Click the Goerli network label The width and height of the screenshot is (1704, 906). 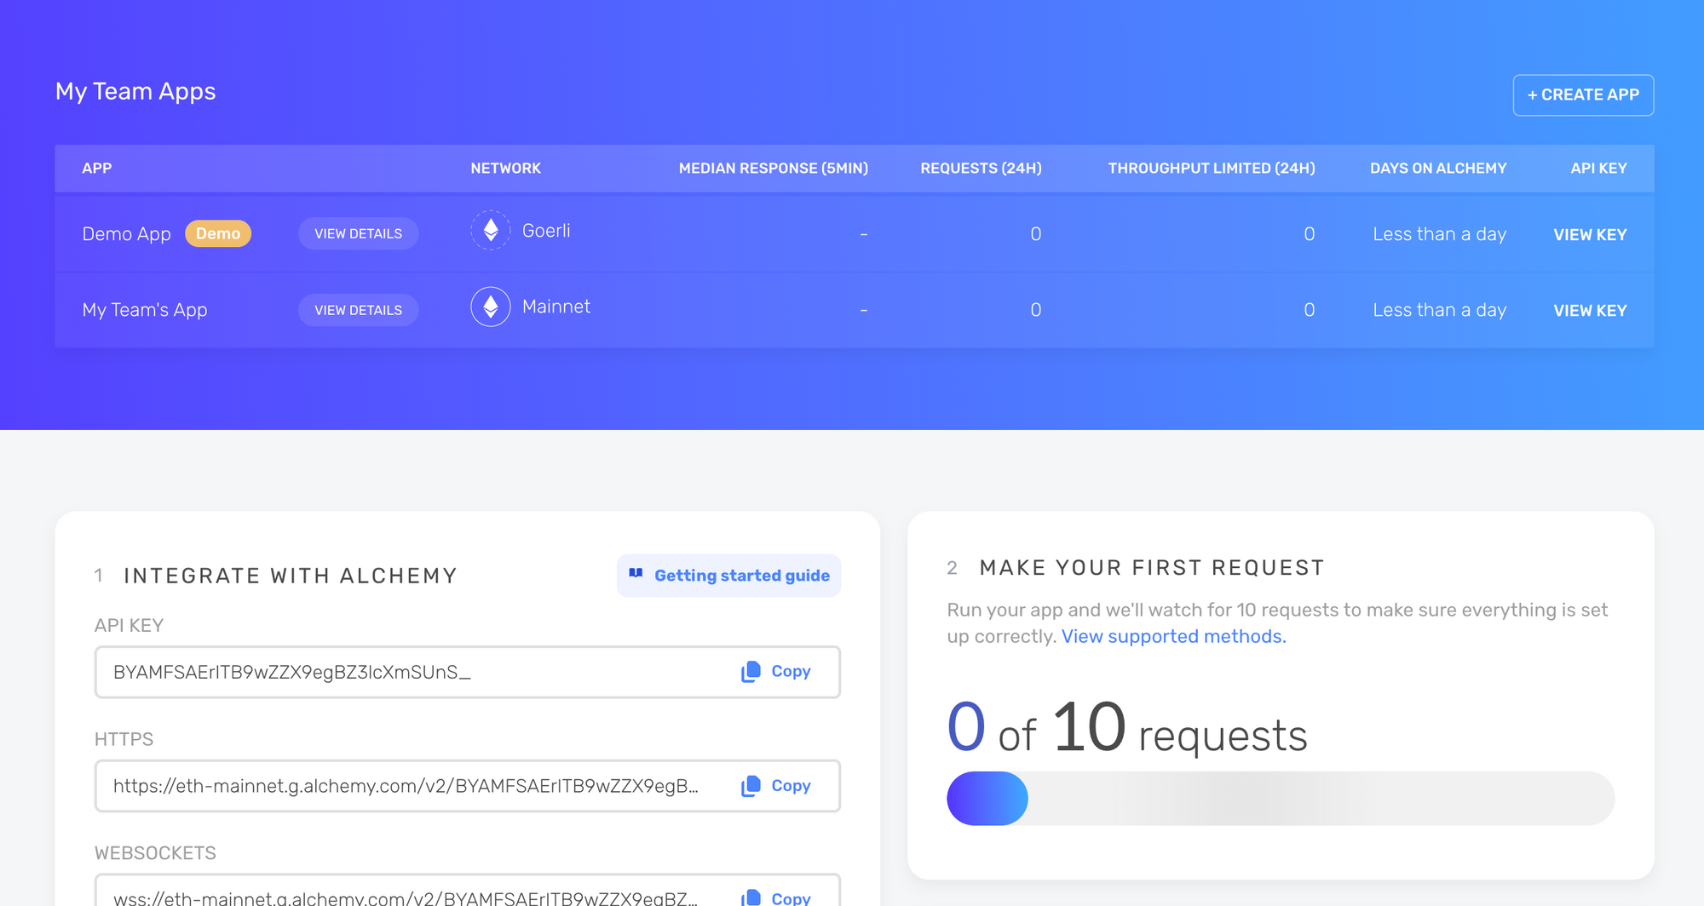(x=546, y=231)
